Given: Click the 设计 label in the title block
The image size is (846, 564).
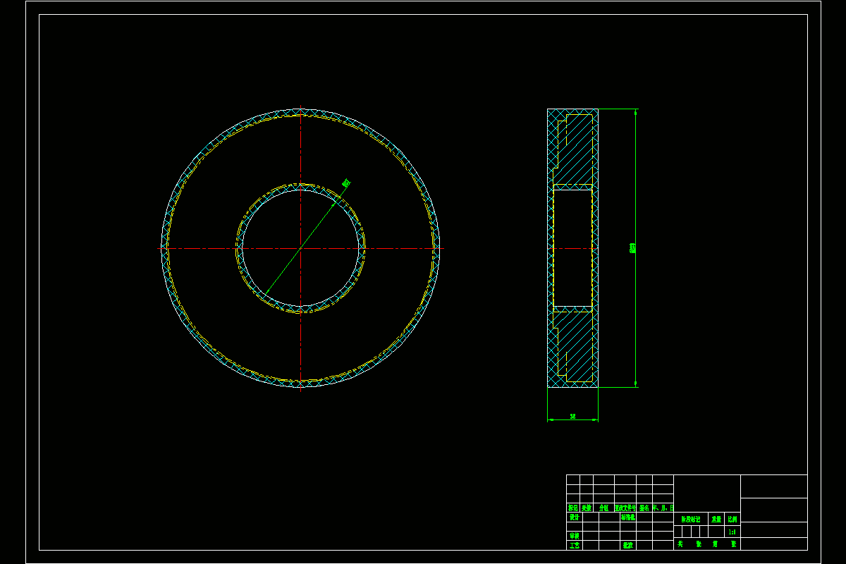Looking at the screenshot, I should 574,517.
